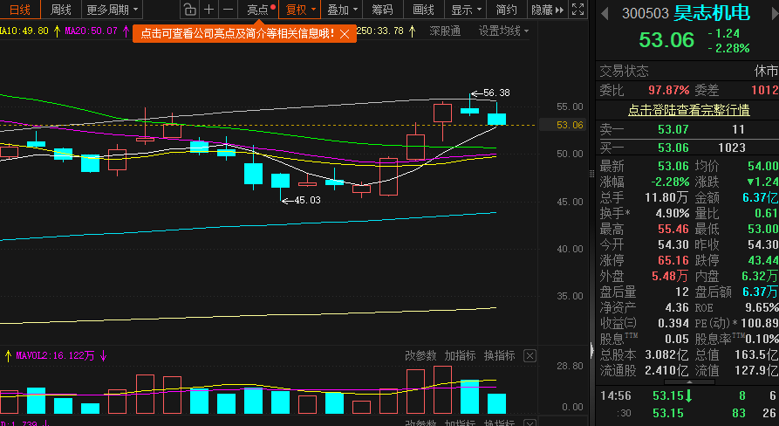Screen dimensions: 779x426
Task: Click 收益 value 0.394
Action: pos(673,323)
